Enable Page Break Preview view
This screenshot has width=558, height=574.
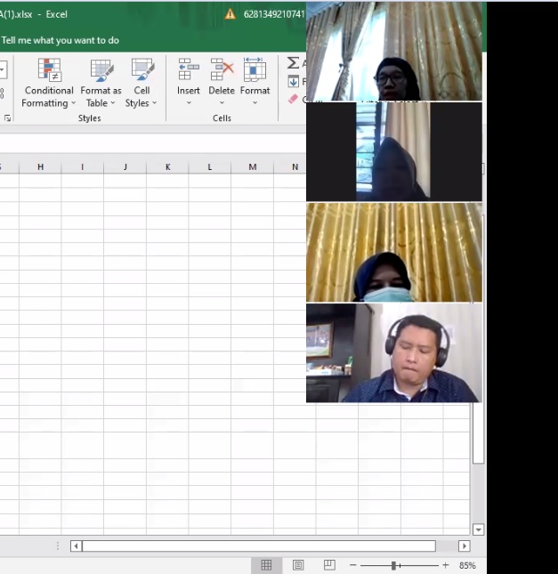[329, 565]
